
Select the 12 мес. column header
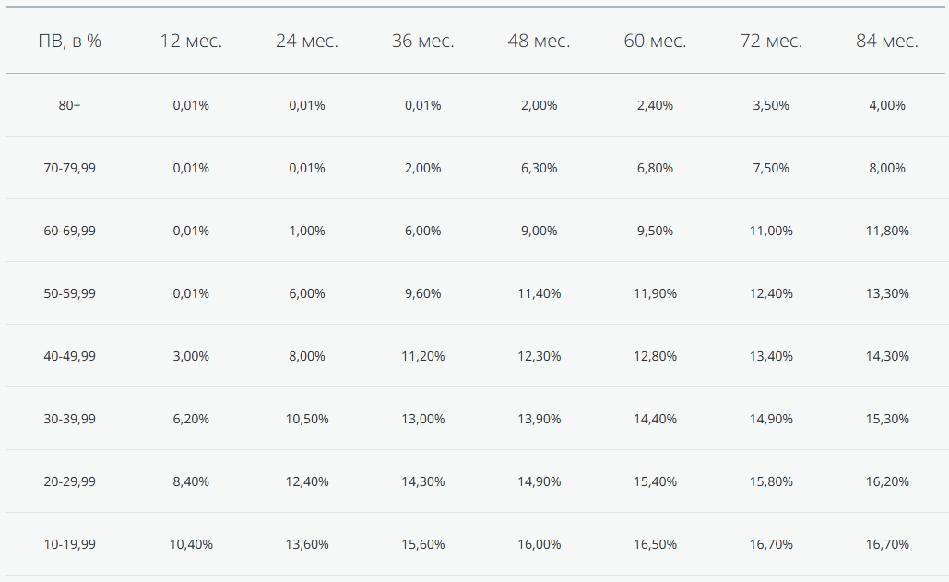(x=191, y=42)
